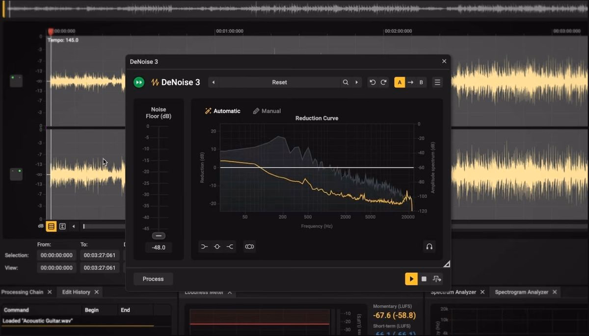Toggle the headphones listen button
This screenshot has height=336, width=589.
click(429, 246)
